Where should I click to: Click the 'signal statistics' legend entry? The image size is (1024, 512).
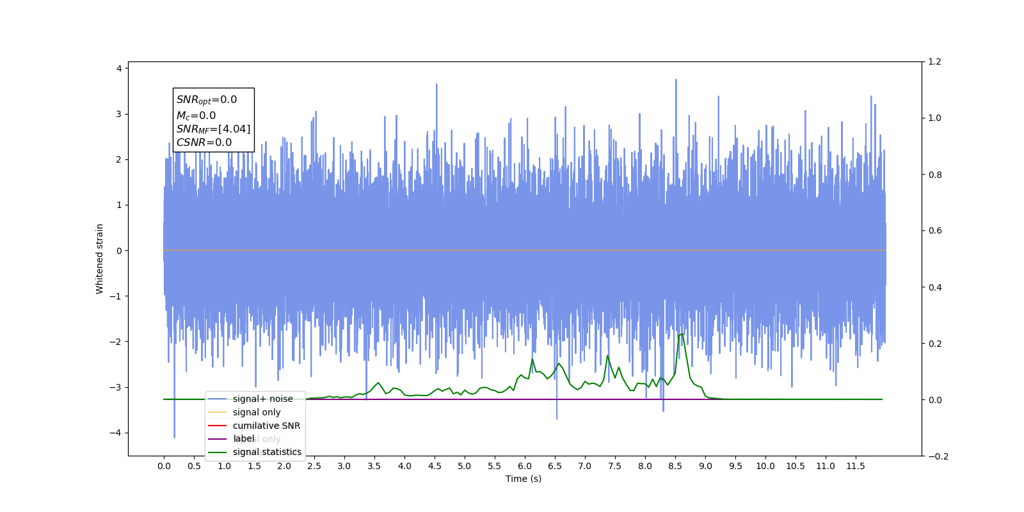(x=255, y=452)
